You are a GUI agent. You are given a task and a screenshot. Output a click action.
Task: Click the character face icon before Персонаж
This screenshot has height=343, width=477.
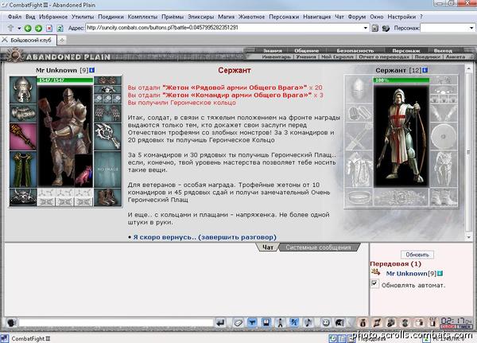tap(386, 29)
